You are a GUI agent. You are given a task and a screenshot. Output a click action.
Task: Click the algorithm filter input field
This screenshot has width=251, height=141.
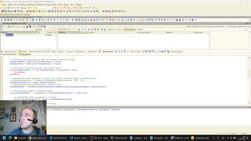[x=19, y=29]
